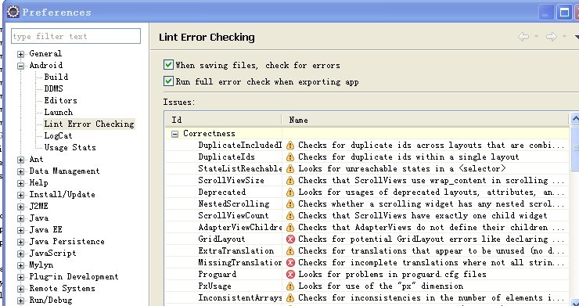Click the error icon for GridLayout
Viewport: 579px width, 306px height.
(290, 239)
